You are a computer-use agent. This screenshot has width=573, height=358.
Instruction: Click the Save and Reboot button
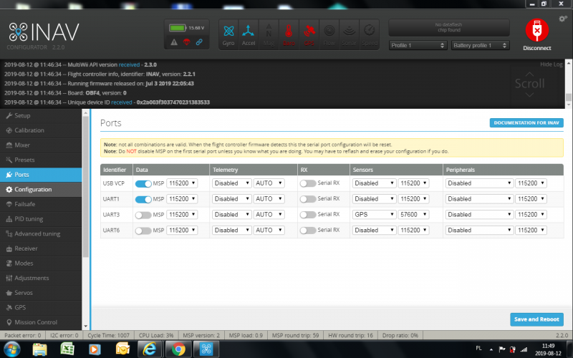(536, 319)
